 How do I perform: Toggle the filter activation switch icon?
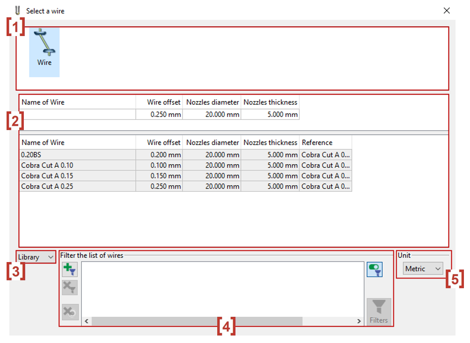[x=374, y=270]
